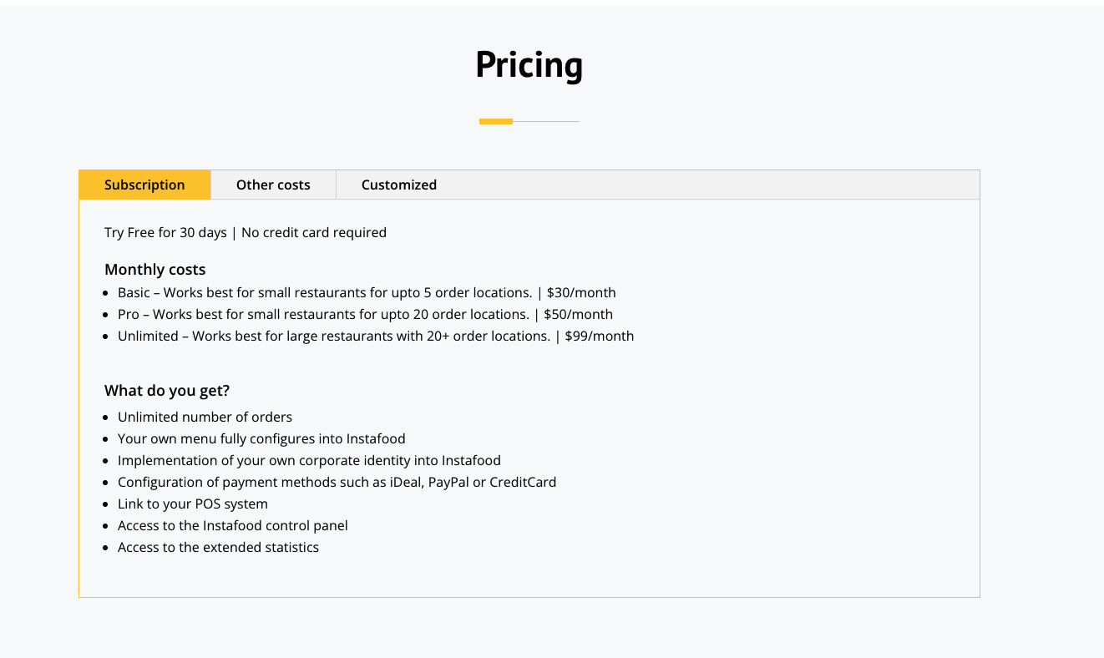Screen dimensions: 1104x658
Task: Click the Monthly costs heading
Action: tap(154, 269)
